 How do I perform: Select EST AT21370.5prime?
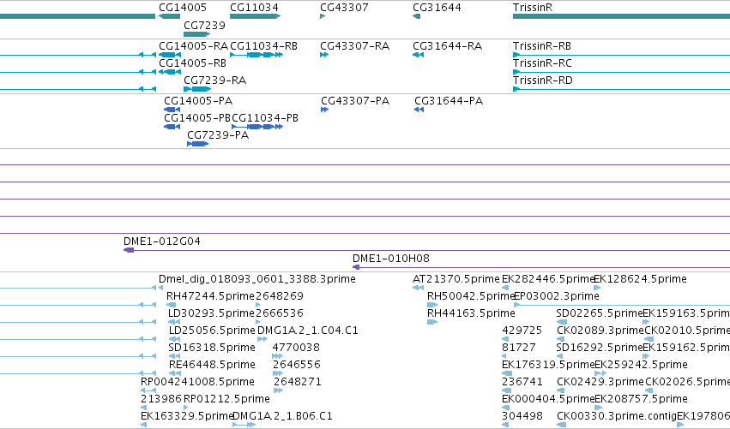click(456, 279)
